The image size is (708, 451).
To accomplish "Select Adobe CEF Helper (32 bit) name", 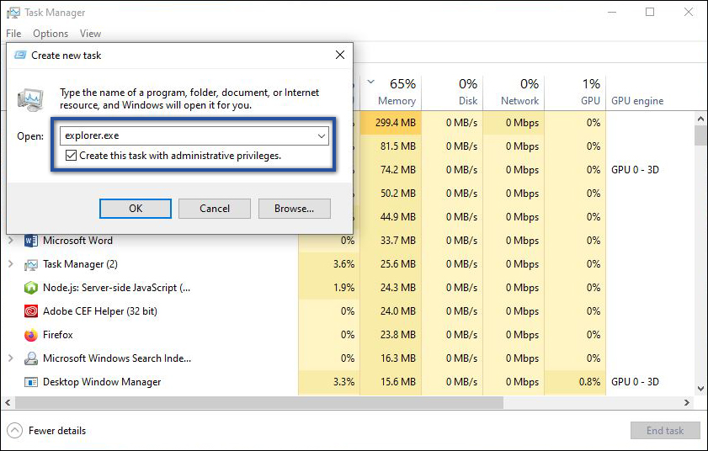I will tap(100, 311).
